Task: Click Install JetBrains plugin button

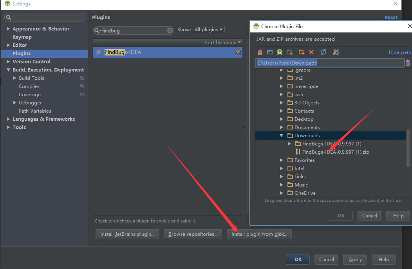Action: pos(127,234)
